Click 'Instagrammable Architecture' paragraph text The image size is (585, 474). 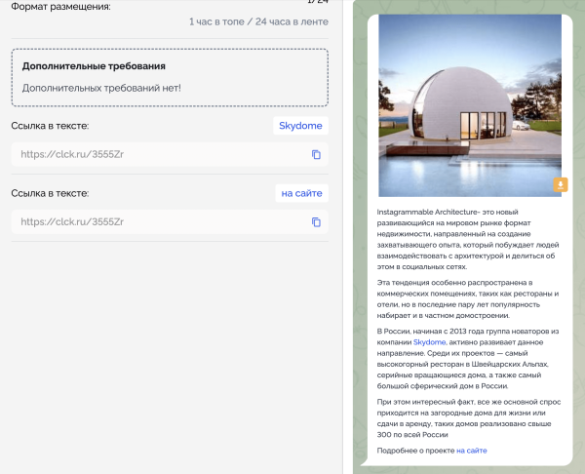click(x=468, y=239)
